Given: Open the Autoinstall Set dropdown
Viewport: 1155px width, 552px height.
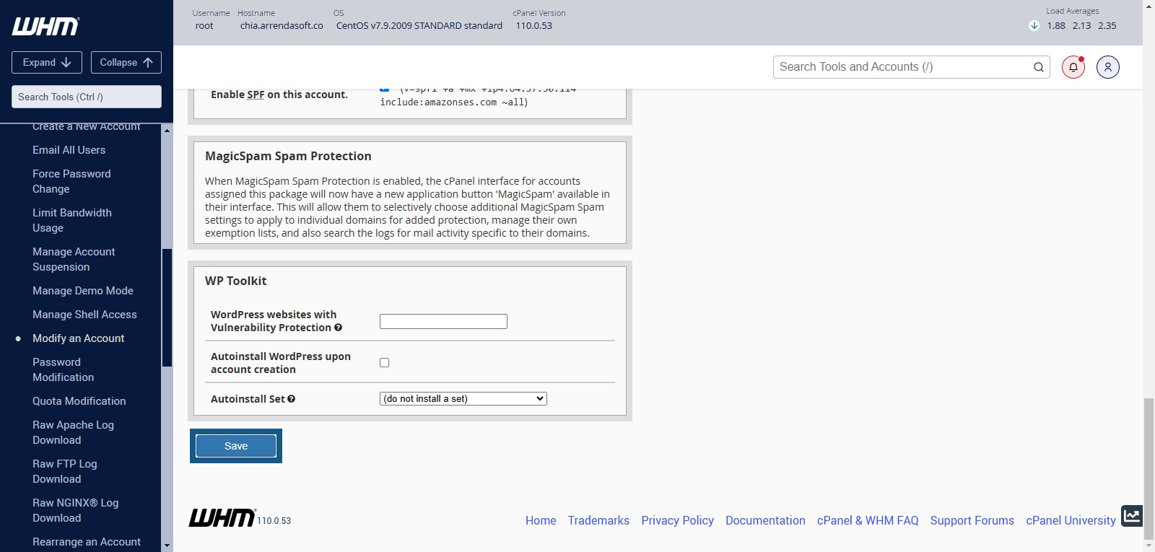Looking at the screenshot, I should 463,398.
